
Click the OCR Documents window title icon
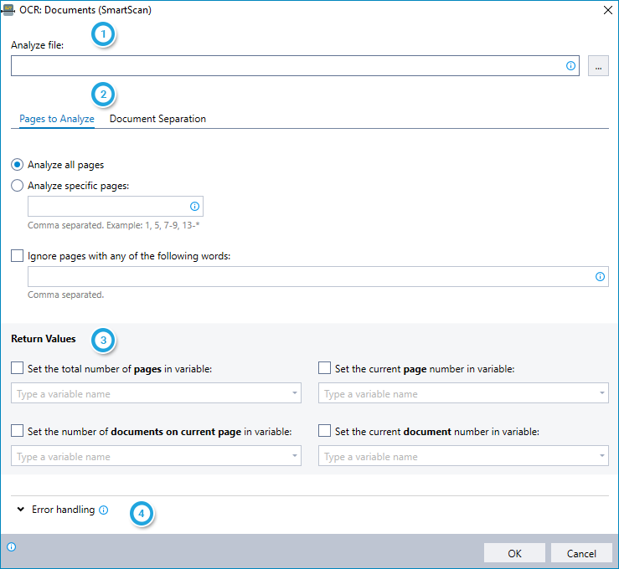tap(8, 10)
